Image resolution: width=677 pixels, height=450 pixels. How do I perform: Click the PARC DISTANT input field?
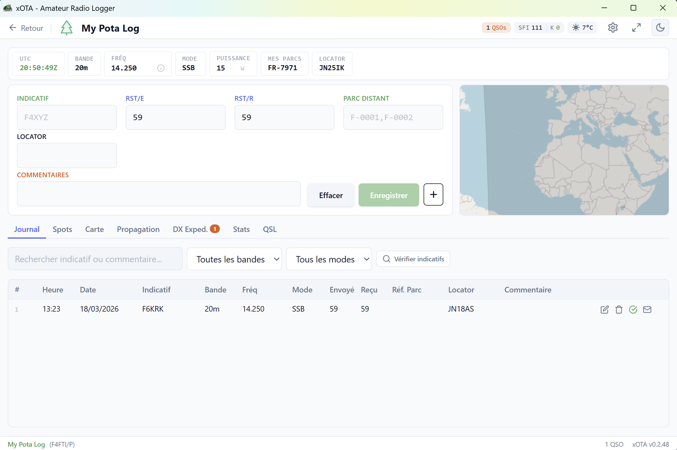point(393,117)
